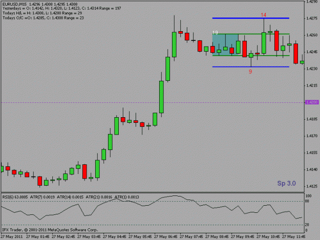Click the IFX Trader MetaQuotes copyright text
Screen dimensions: 320x240
(50, 230)
